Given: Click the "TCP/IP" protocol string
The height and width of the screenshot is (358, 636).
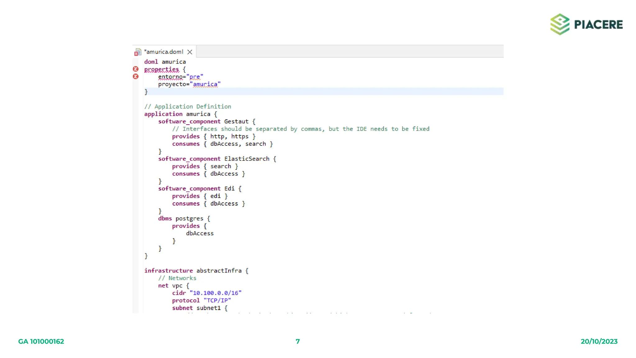Looking at the screenshot, I should (217, 301).
